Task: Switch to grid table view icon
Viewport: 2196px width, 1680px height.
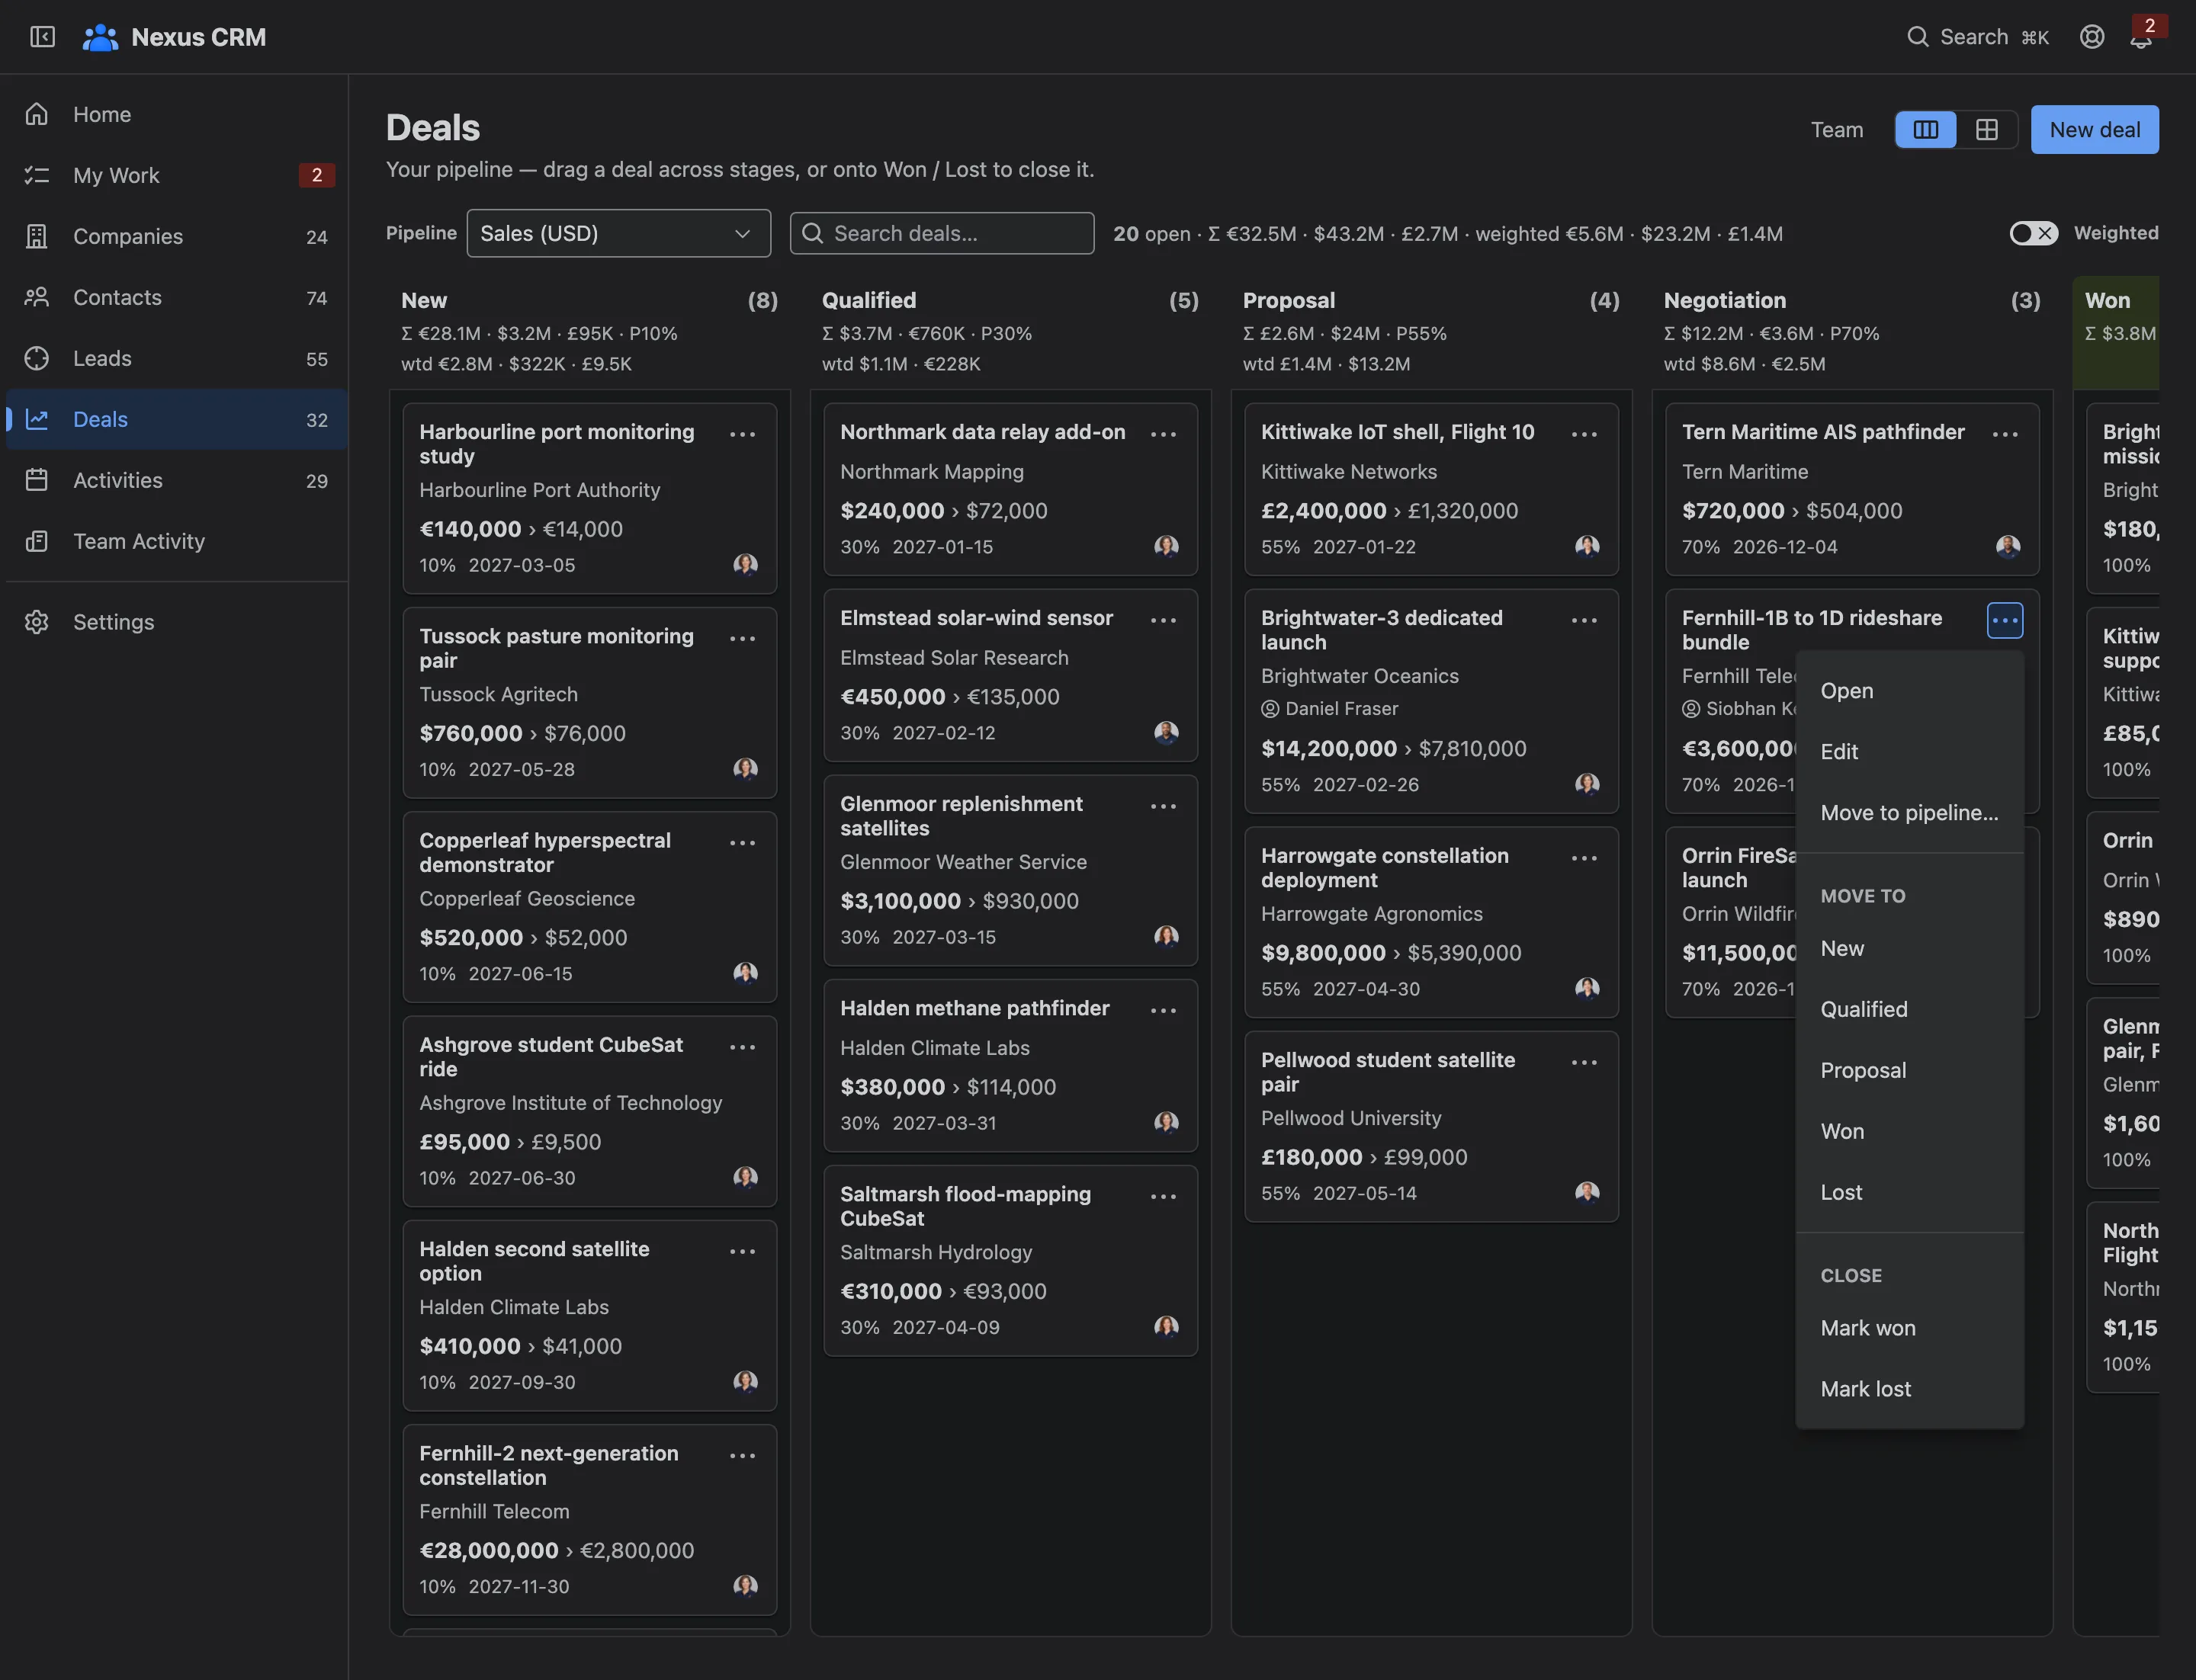Action: [x=1987, y=129]
